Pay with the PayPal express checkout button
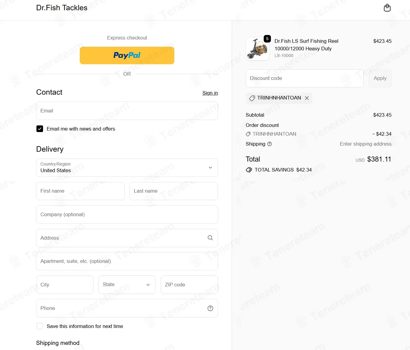Screen dimensions: 410x350 click(x=127, y=55)
